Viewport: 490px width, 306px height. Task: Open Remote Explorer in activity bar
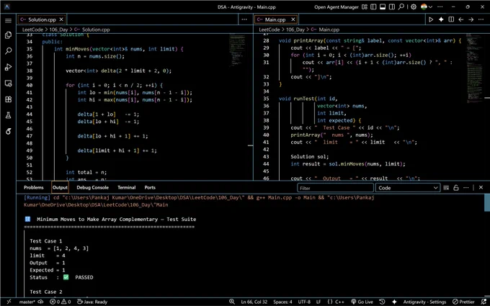click(x=9, y=84)
